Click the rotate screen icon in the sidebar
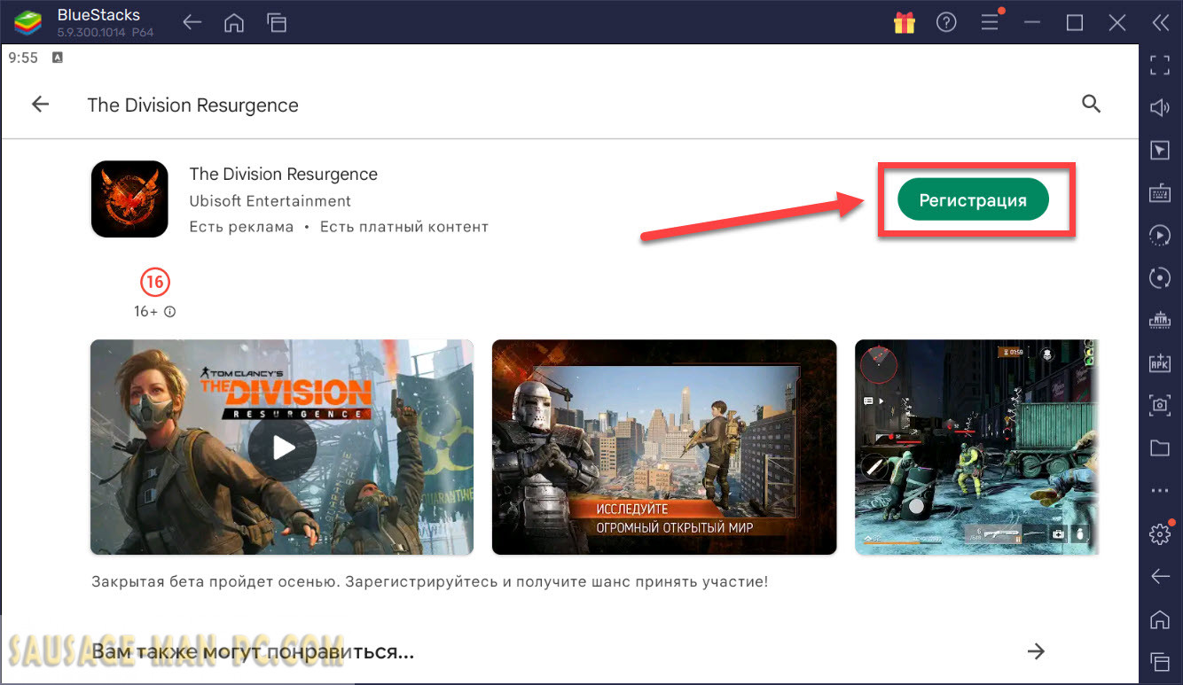1183x685 pixels. 1160,277
